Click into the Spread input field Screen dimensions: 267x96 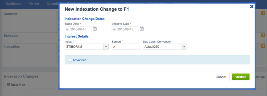pyautogui.click(x=126, y=47)
